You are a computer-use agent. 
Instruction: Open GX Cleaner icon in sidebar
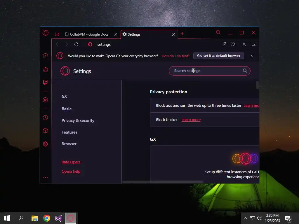pyautogui.click(x=46, y=69)
